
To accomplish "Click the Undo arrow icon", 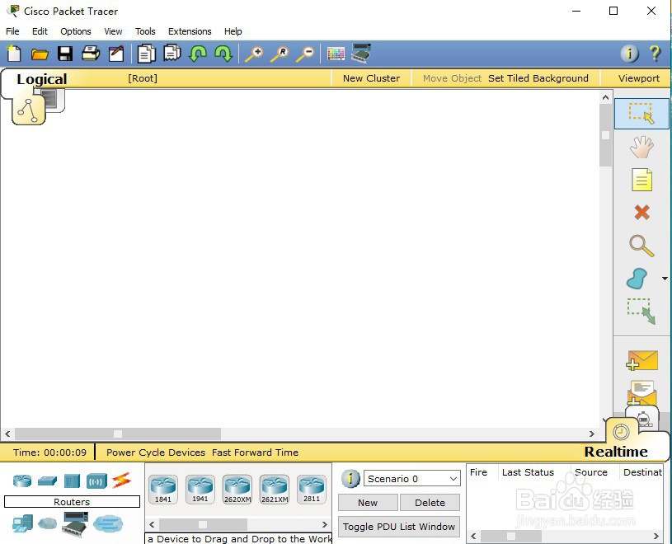I will [198, 54].
